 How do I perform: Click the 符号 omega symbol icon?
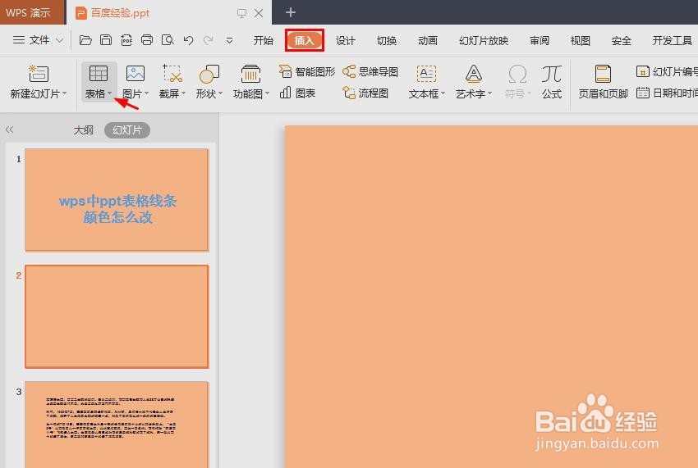pyautogui.click(x=517, y=74)
